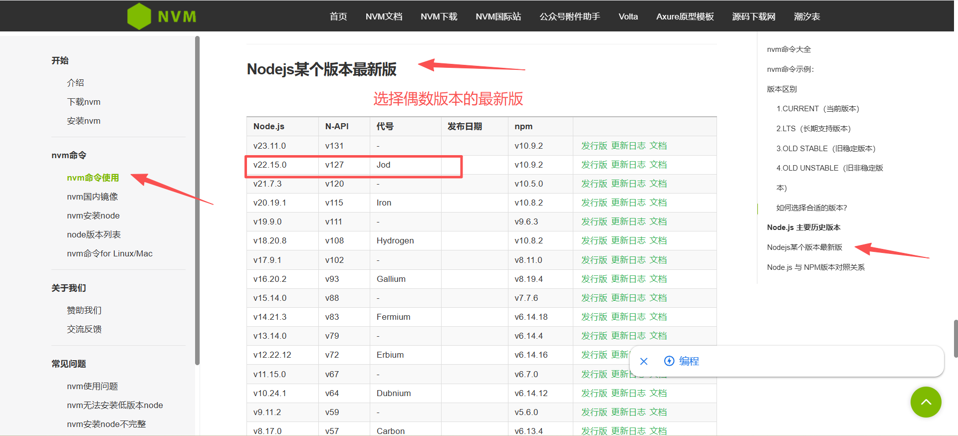Viewport: 958px width, 436px height.
Task: Jump to 3.OLD STABLE section
Action: (x=826, y=149)
